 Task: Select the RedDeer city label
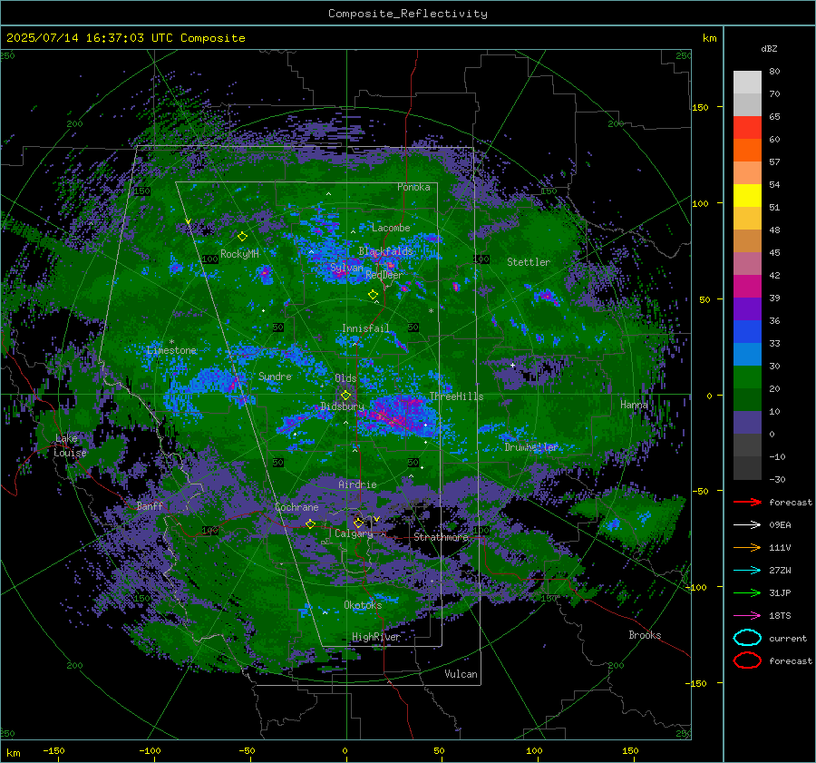(384, 275)
